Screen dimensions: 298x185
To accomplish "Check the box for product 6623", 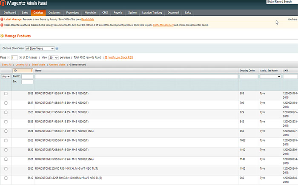I will tap(6, 140).
